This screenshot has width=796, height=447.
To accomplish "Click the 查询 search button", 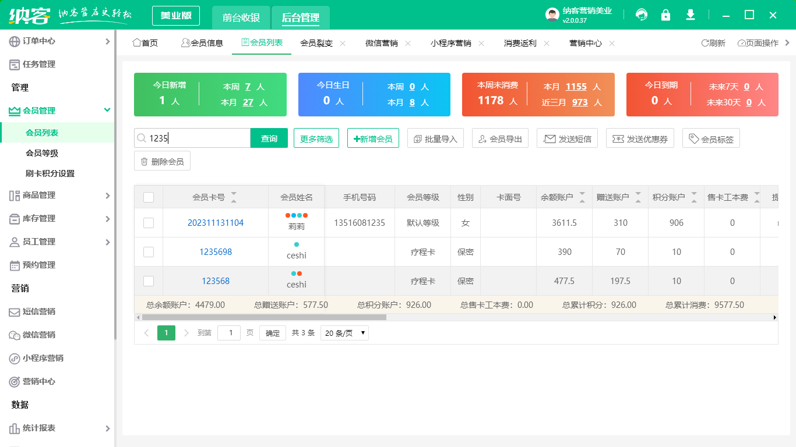I will 269,138.
